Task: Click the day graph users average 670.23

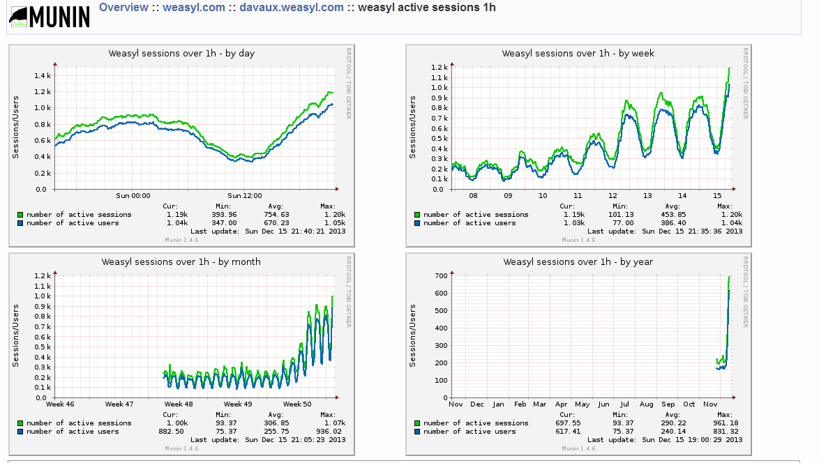Action: point(276,223)
